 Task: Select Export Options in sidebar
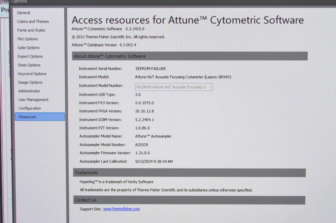pos(30,57)
